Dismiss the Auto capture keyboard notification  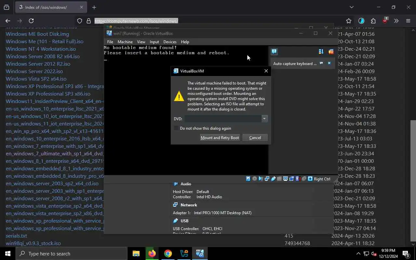click(329, 63)
